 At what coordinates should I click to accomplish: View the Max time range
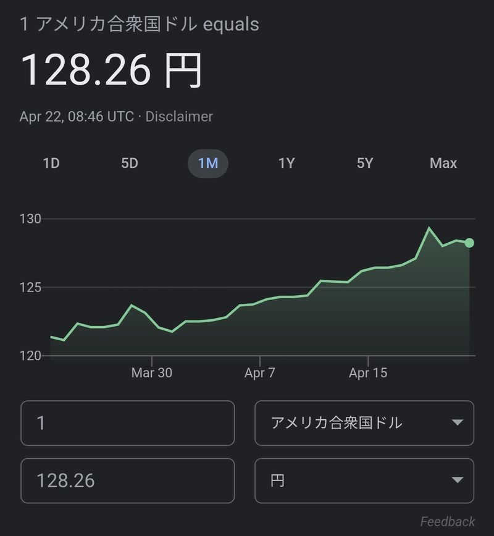[x=443, y=164]
